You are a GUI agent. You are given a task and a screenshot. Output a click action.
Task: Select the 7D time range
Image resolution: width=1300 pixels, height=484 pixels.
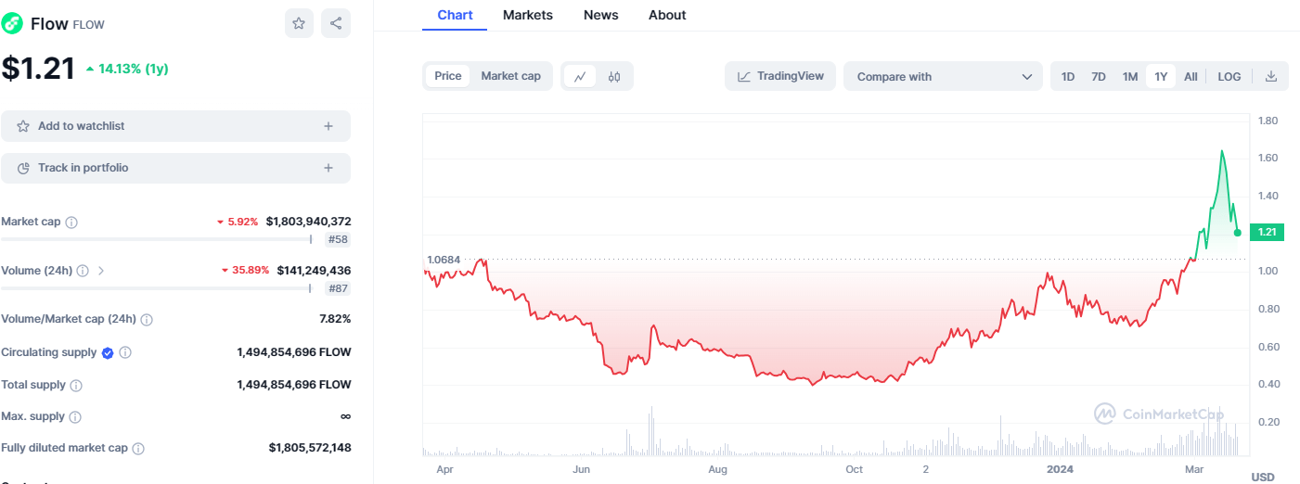pyautogui.click(x=1099, y=77)
